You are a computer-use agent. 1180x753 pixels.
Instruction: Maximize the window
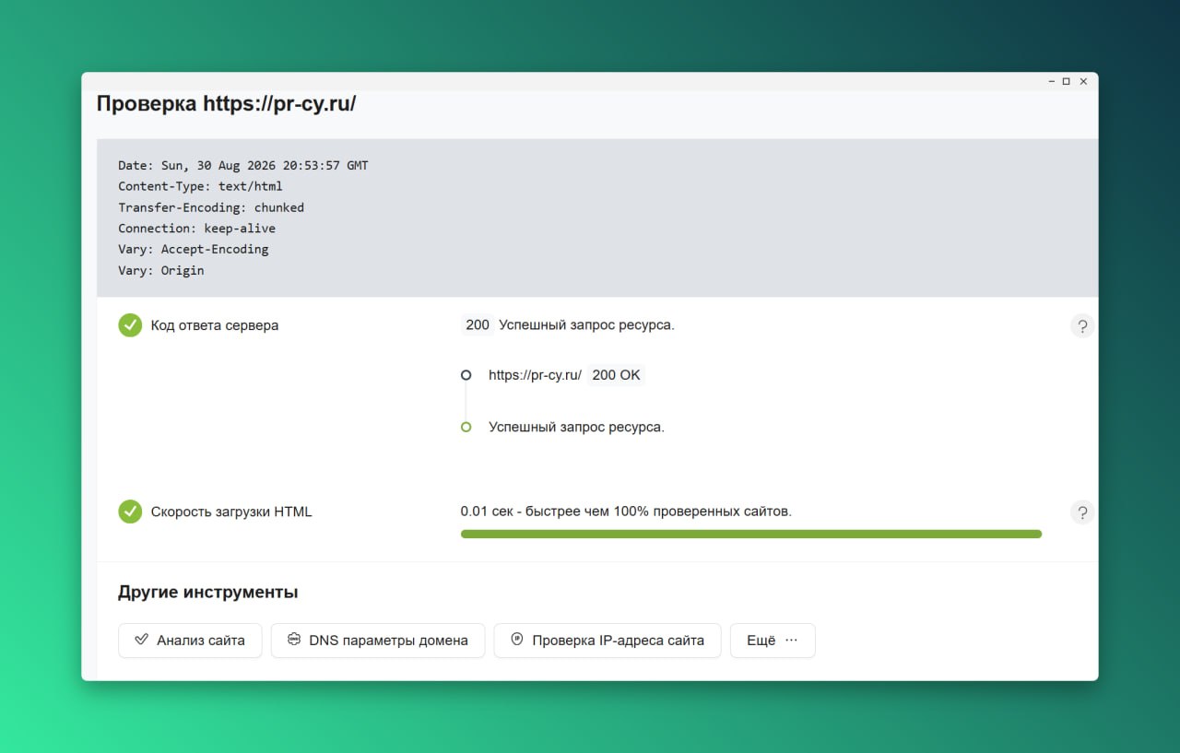1067,81
